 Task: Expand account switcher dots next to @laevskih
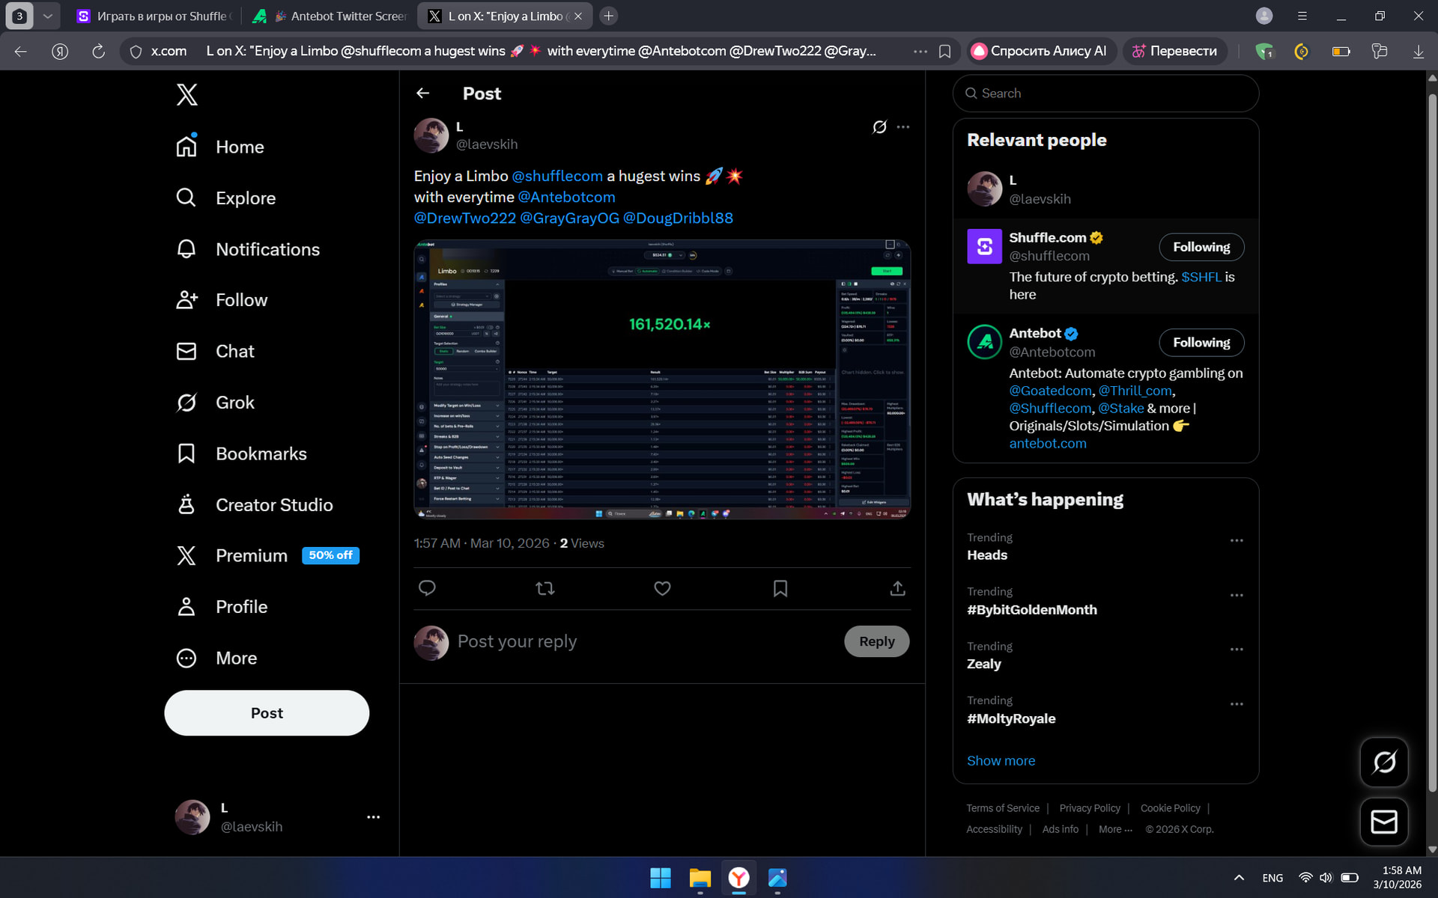click(373, 817)
